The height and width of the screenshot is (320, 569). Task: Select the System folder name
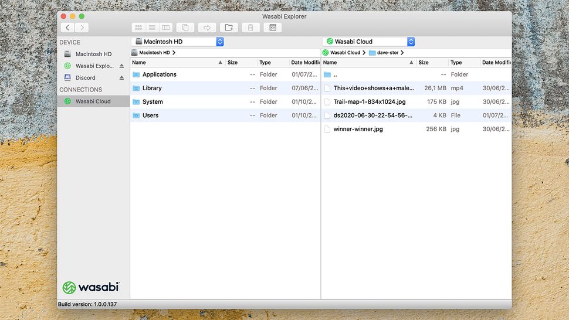[153, 102]
